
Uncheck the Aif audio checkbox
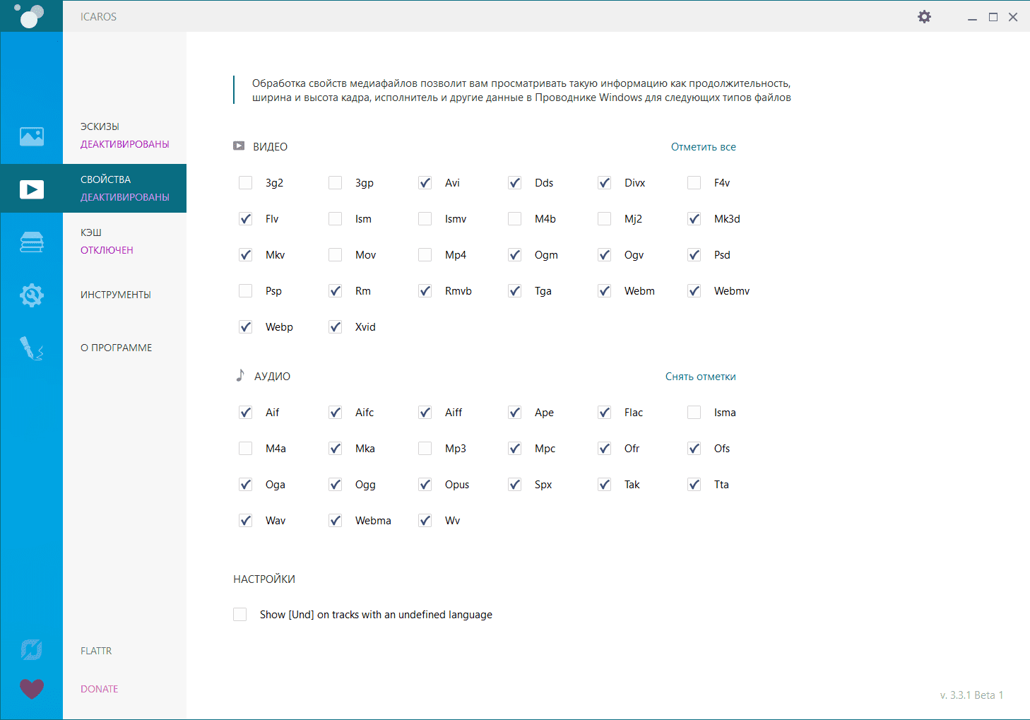point(246,413)
